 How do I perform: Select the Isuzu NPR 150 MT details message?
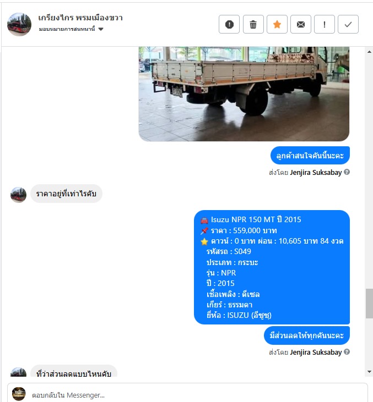coord(272,267)
